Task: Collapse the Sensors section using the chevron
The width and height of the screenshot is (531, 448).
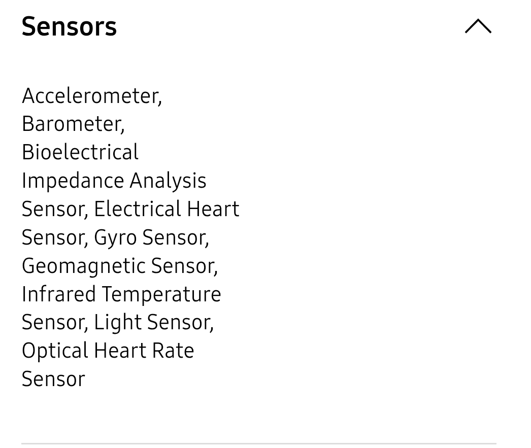Action: click(478, 26)
